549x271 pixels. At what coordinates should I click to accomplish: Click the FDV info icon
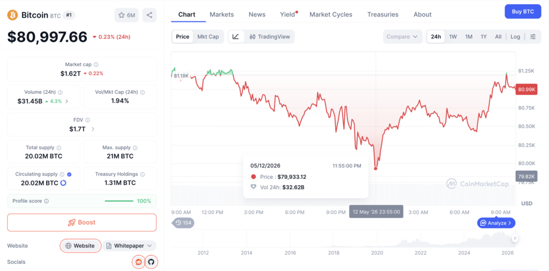(x=87, y=120)
